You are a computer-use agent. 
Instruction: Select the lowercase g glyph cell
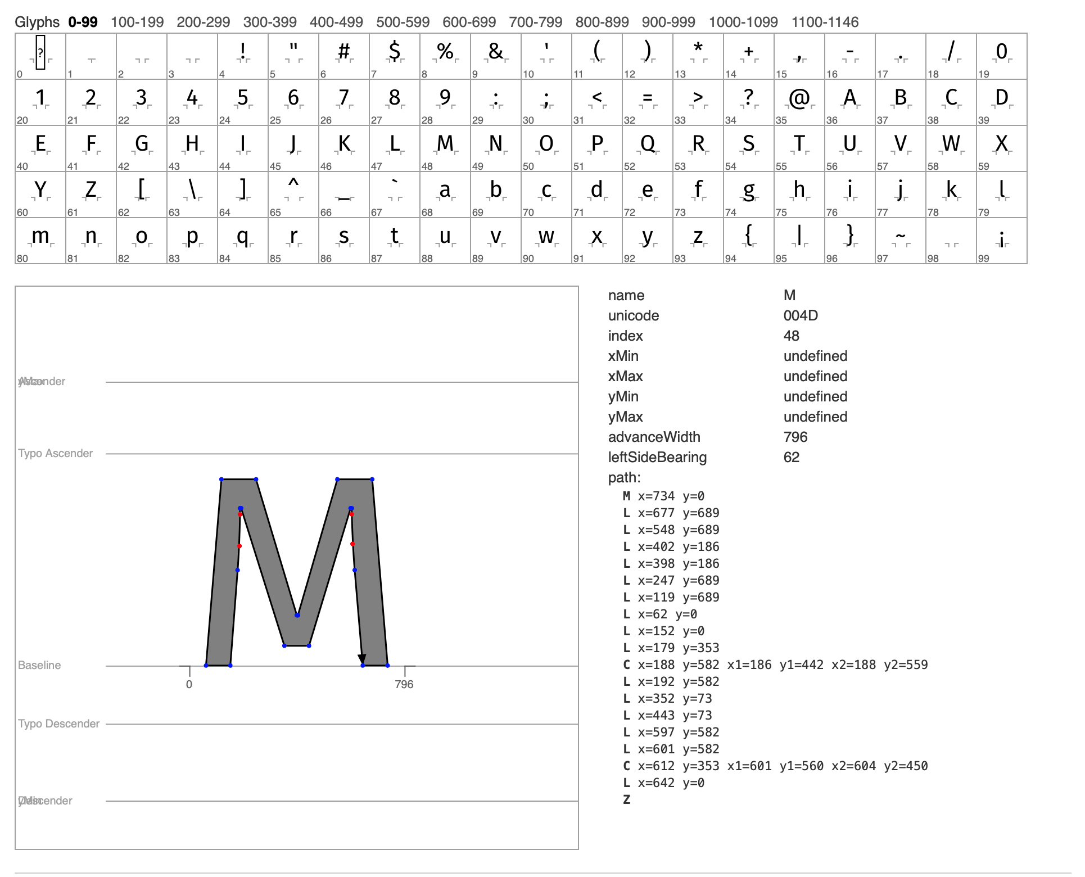pos(748,194)
